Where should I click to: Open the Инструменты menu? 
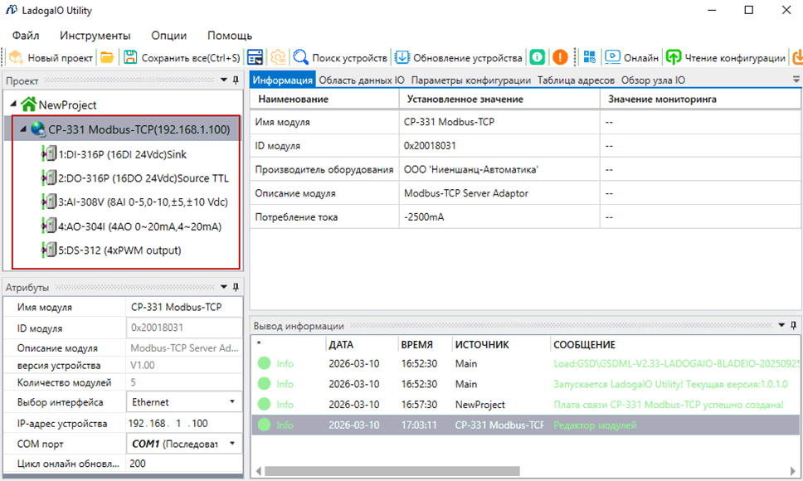(x=95, y=36)
